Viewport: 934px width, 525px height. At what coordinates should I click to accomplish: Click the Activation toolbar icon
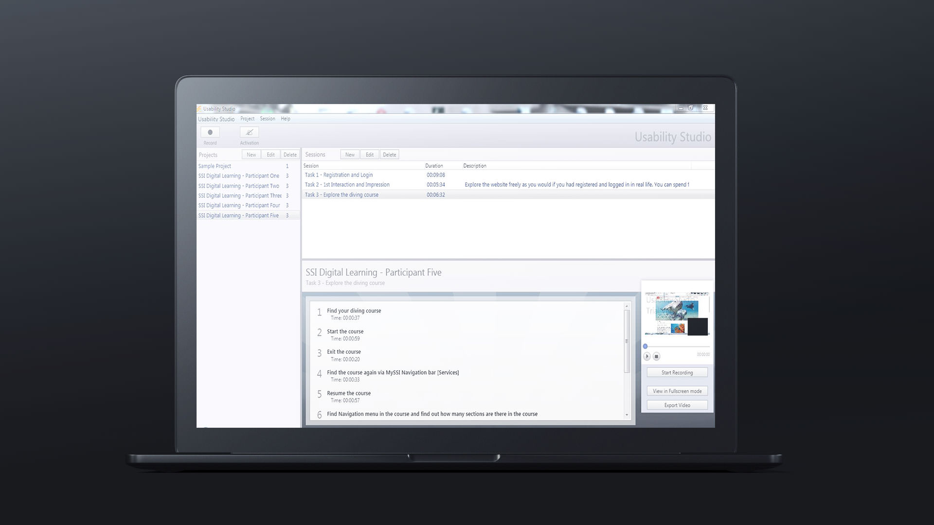tap(249, 132)
